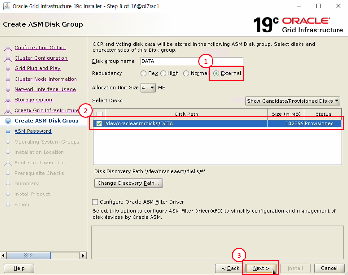Image resolution: width=348 pixels, height=275 pixels.
Task: Open Storage Option step link
Action: [x=33, y=100]
